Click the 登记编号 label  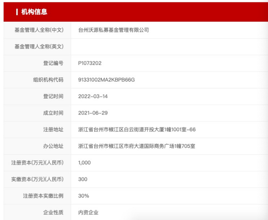coord(53,63)
